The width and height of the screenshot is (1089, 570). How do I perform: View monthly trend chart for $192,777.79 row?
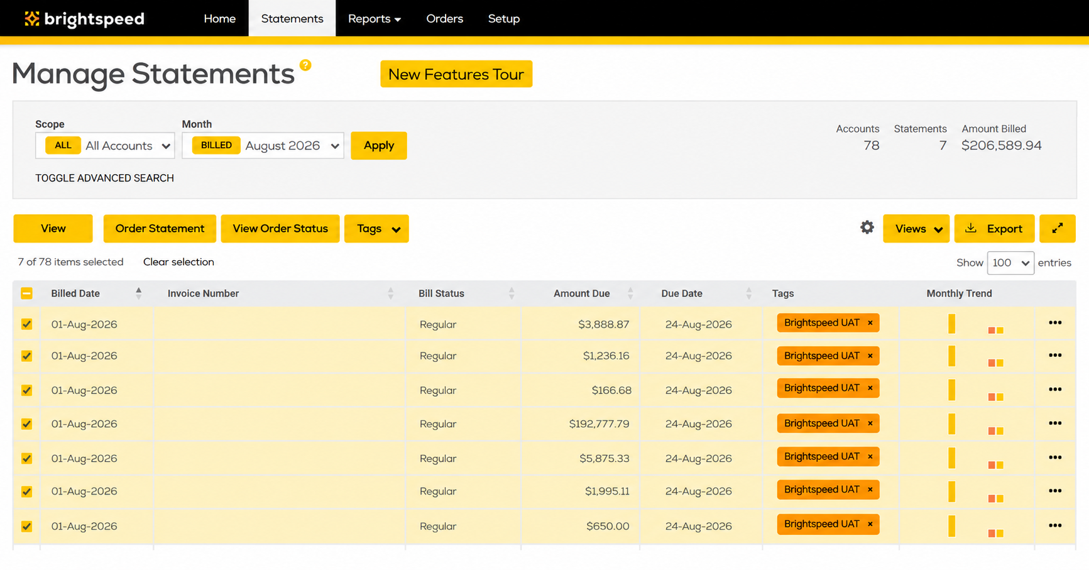tap(976, 424)
